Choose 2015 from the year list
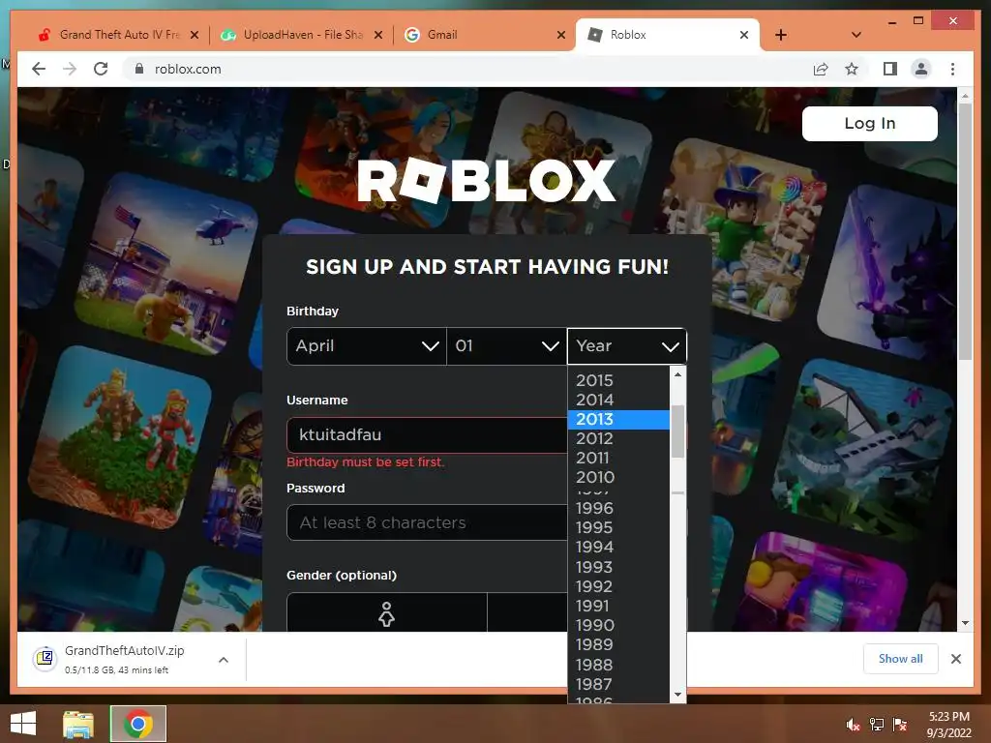The height and width of the screenshot is (743, 991). (618, 380)
